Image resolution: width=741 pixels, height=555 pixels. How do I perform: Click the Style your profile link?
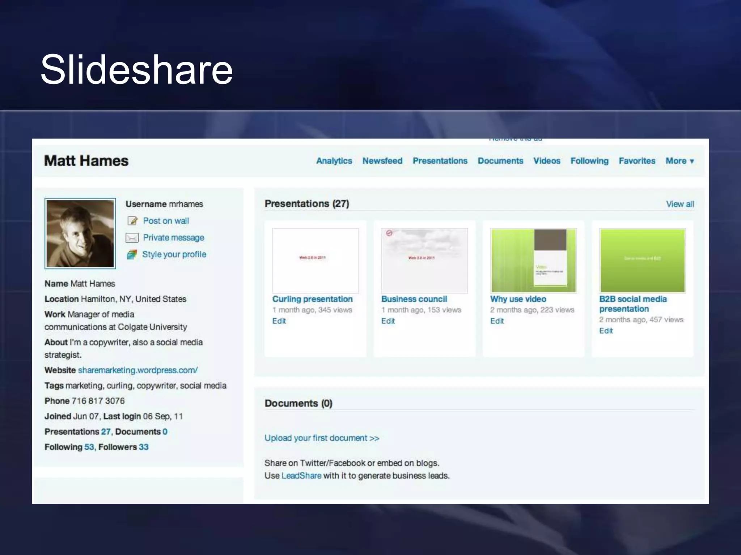[x=174, y=254]
